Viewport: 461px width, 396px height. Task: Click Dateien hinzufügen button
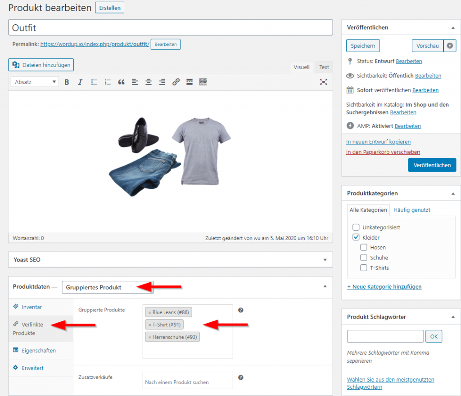41,65
